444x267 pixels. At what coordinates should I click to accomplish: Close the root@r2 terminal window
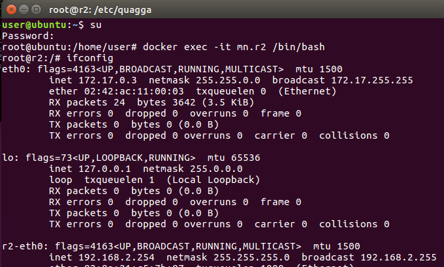pyautogui.click(x=11, y=10)
